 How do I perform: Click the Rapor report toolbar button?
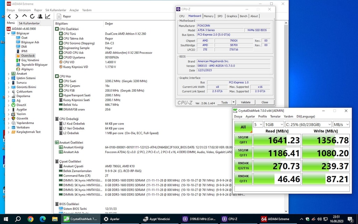[x=64, y=16]
